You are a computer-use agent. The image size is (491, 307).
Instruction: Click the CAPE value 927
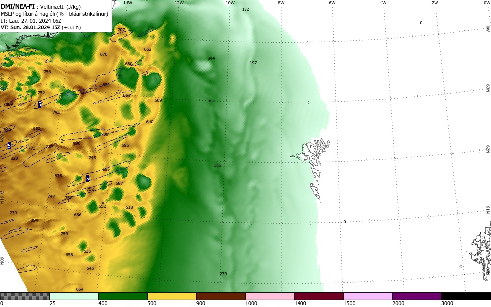click(x=83, y=92)
